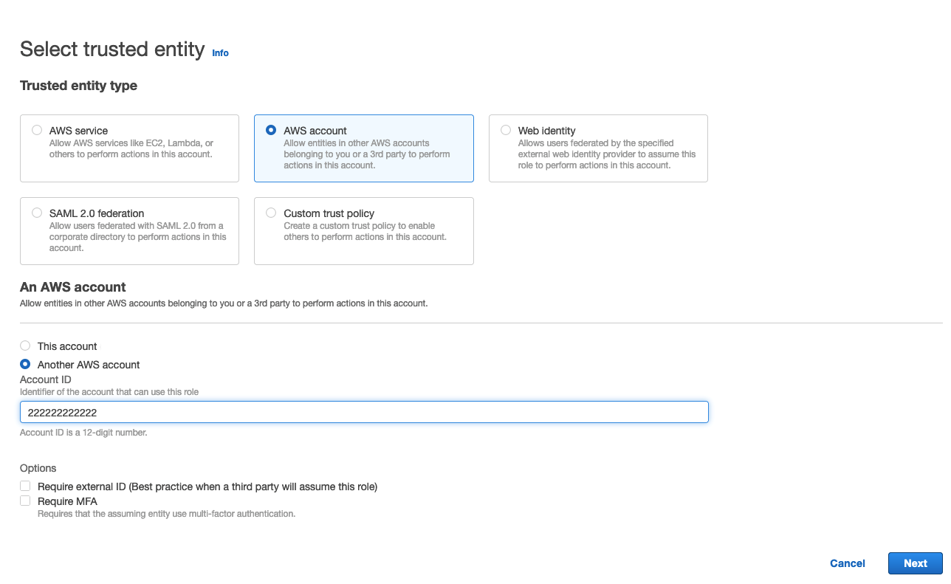Image resolution: width=951 pixels, height=584 pixels.
Task: Tick the Require MFA checkbox
Action: point(26,501)
